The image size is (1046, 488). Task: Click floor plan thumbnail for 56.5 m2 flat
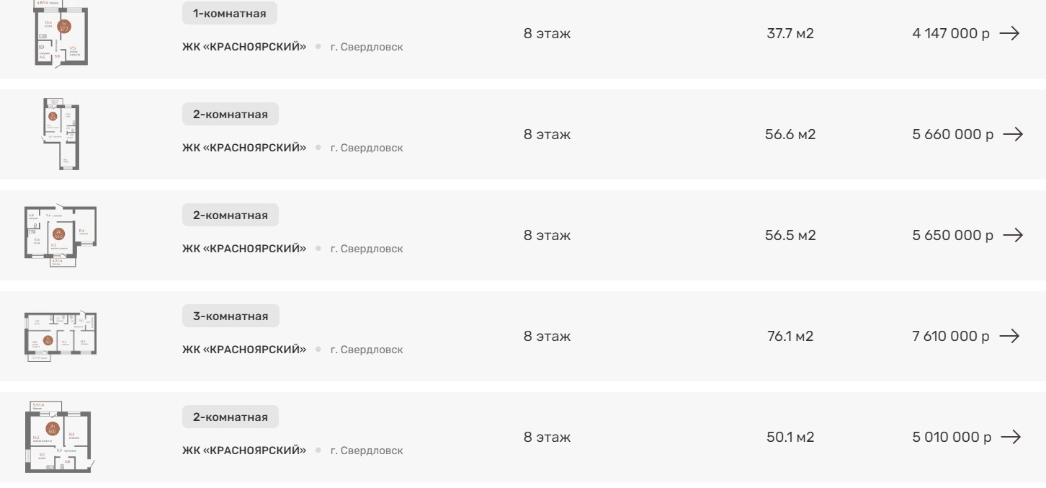[61, 236]
